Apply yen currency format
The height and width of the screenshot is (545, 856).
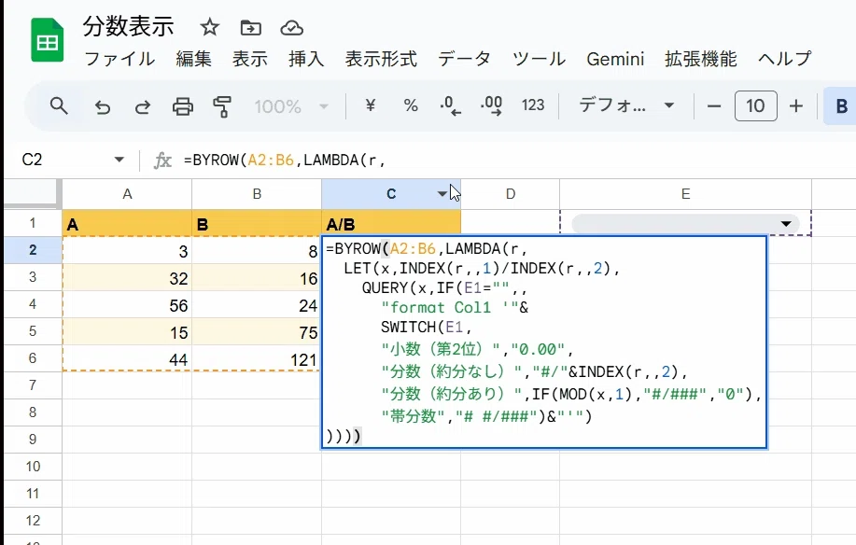point(371,105)
